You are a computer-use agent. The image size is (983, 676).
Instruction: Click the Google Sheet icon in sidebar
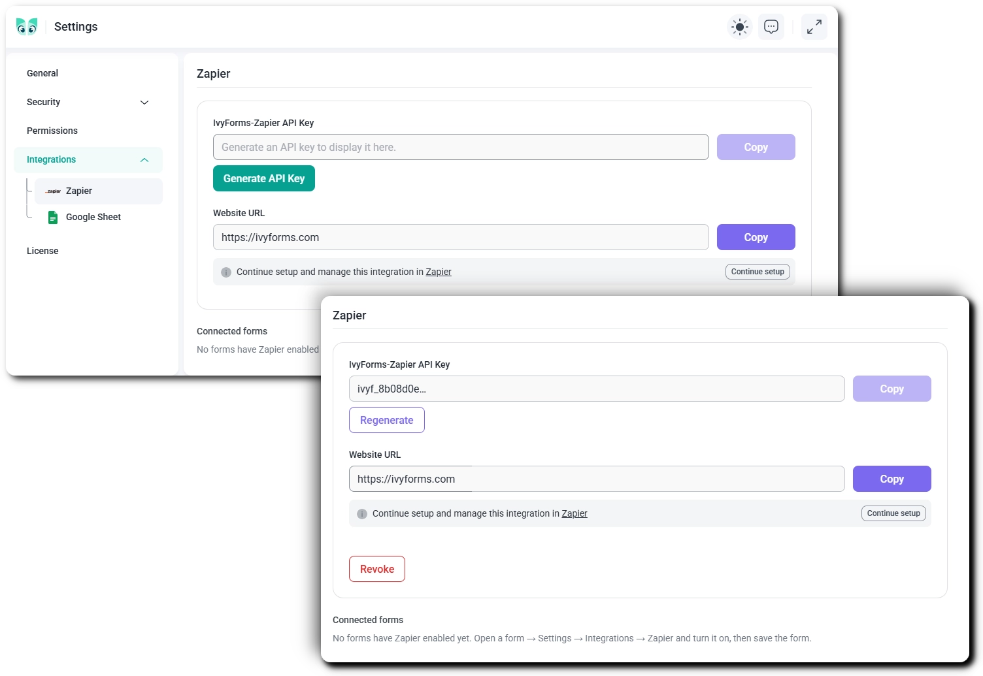click(x=53, y=217)
